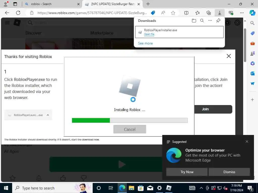The height and width of the screenshot is (193, 258).
Task: Open Roblox hamburger menu
Action: 7,22
